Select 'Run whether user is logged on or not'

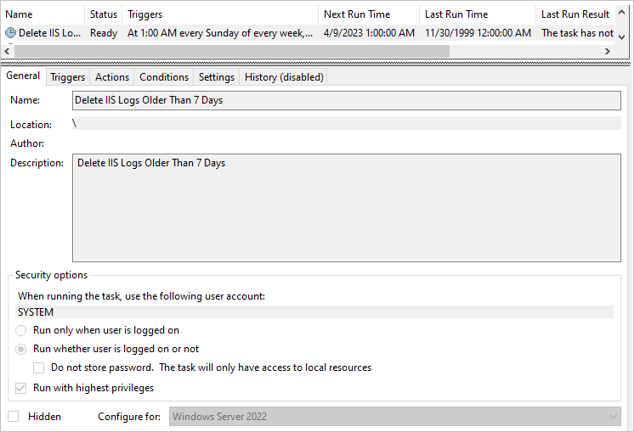point(21,349)
